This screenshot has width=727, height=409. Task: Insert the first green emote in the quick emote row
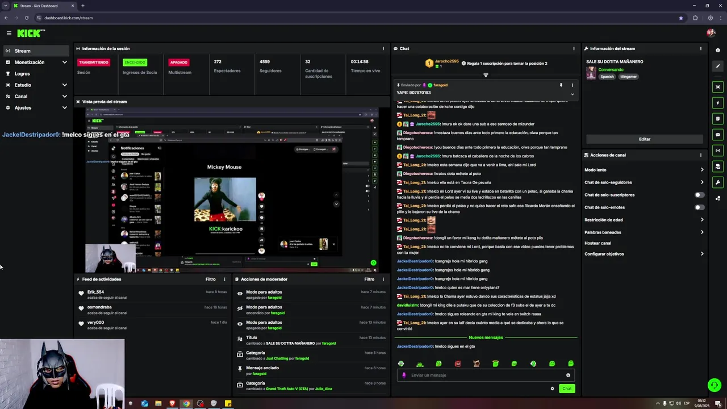[401, 364]
